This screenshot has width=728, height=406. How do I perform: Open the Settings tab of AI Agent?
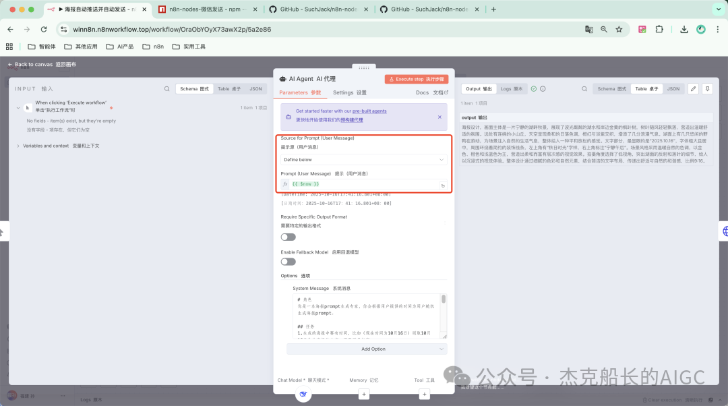pos(350,92)
